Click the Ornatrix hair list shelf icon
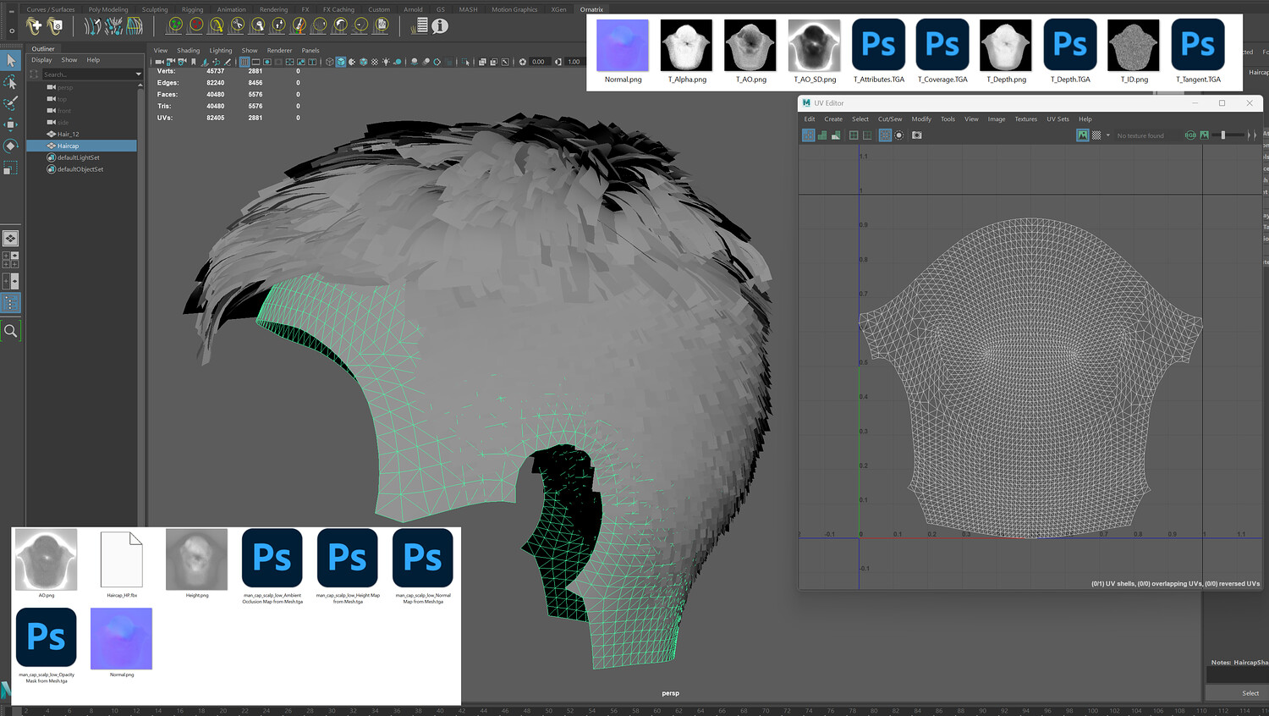The image size is (1269, 716). pos(420,26)
